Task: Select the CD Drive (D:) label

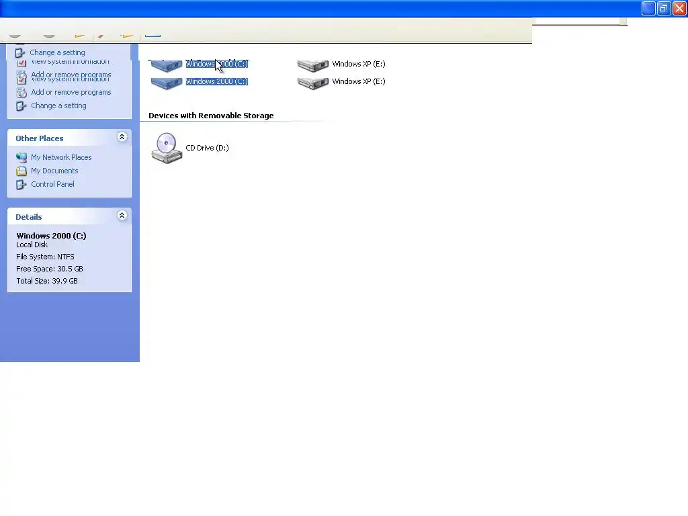Action: (x=207, y=148)
